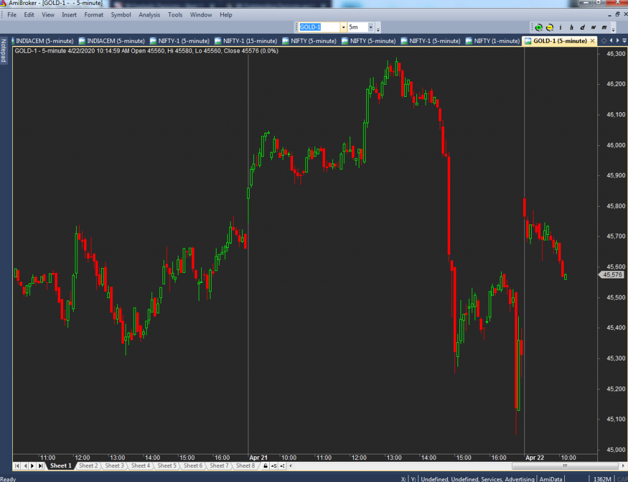The height and width of the screenshot is (482, 628).
Task: Switch to daily interval 'd' button
Action: tap(582, 27)
